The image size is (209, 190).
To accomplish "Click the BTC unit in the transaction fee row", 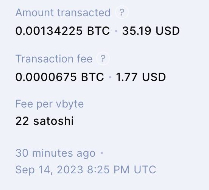I will 92,77.
